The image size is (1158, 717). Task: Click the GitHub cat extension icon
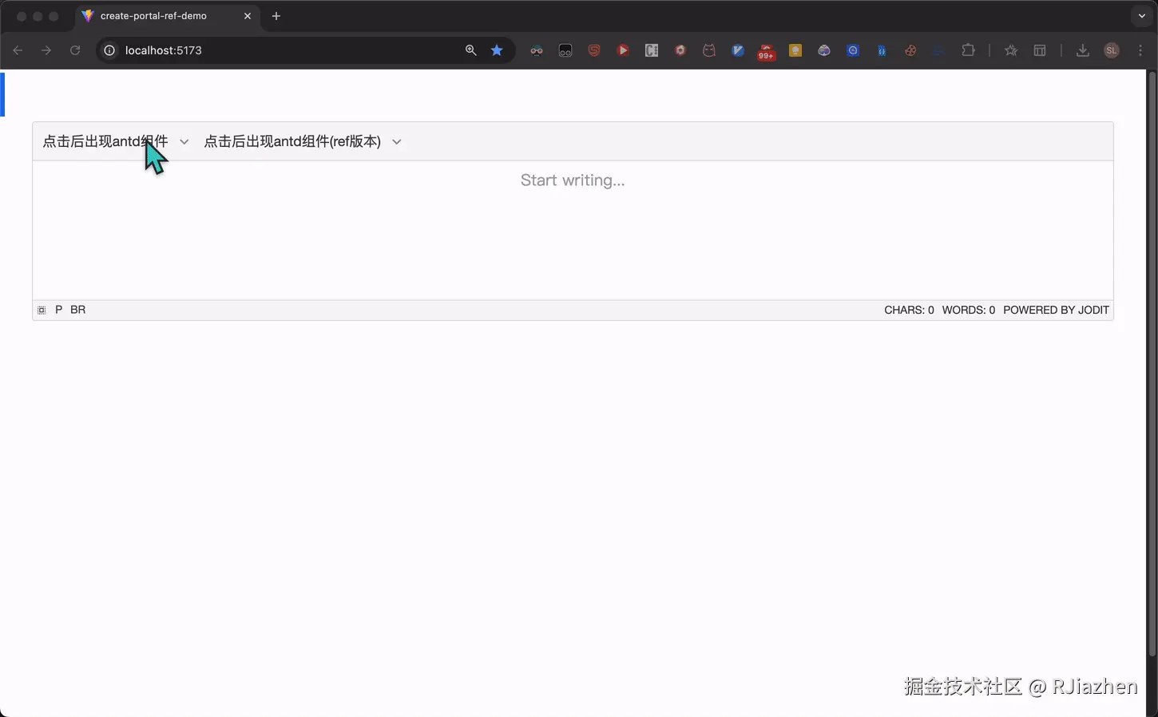[709, 50]
